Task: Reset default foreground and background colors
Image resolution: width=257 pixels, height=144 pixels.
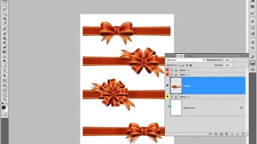Action: (x=3, y=104)
